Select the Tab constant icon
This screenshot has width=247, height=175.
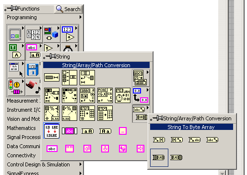[x=141, y=149]
